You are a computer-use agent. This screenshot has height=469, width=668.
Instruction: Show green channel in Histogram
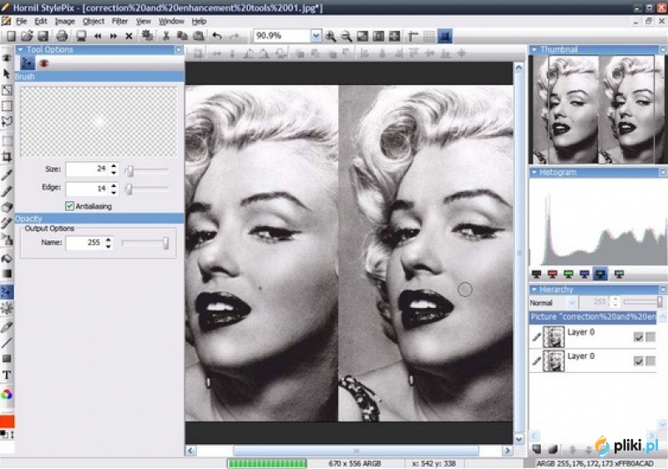569,274
